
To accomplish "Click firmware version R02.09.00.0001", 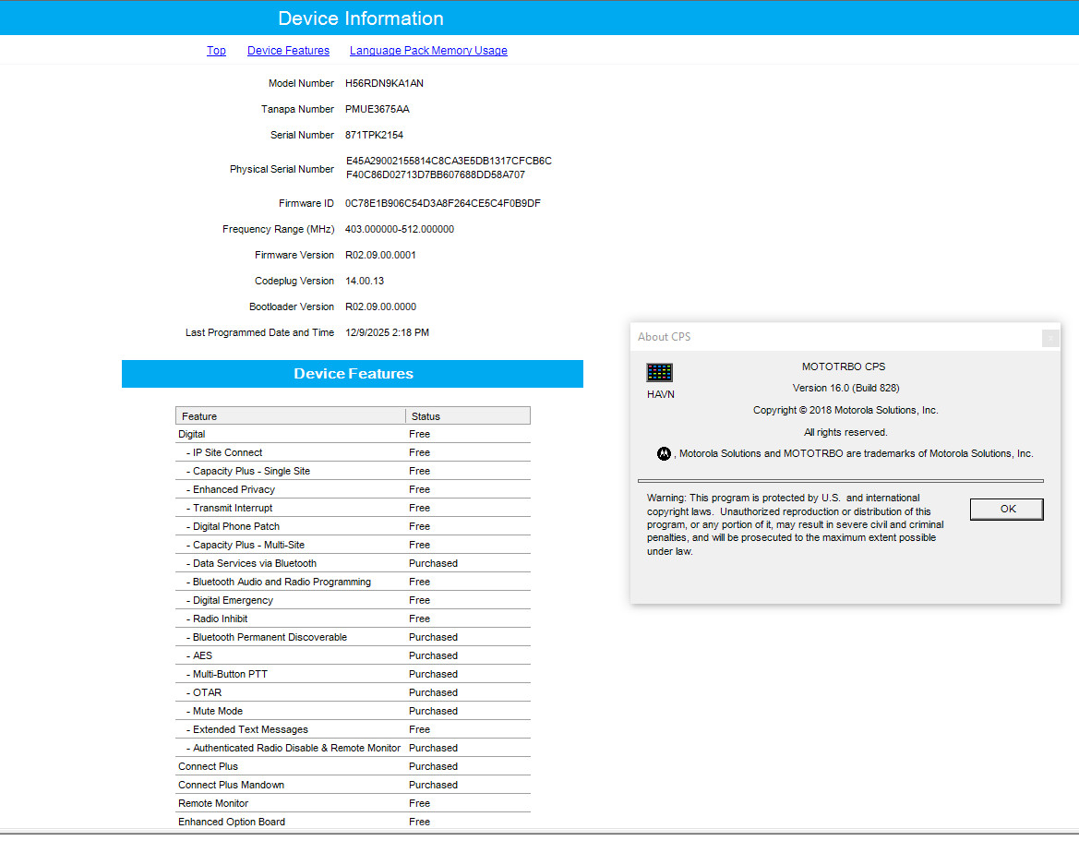I will [380, 255].
